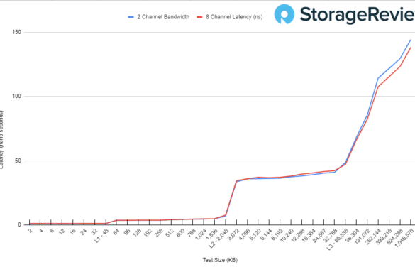Click the 150 value on the y-axis

click(16, 32)
